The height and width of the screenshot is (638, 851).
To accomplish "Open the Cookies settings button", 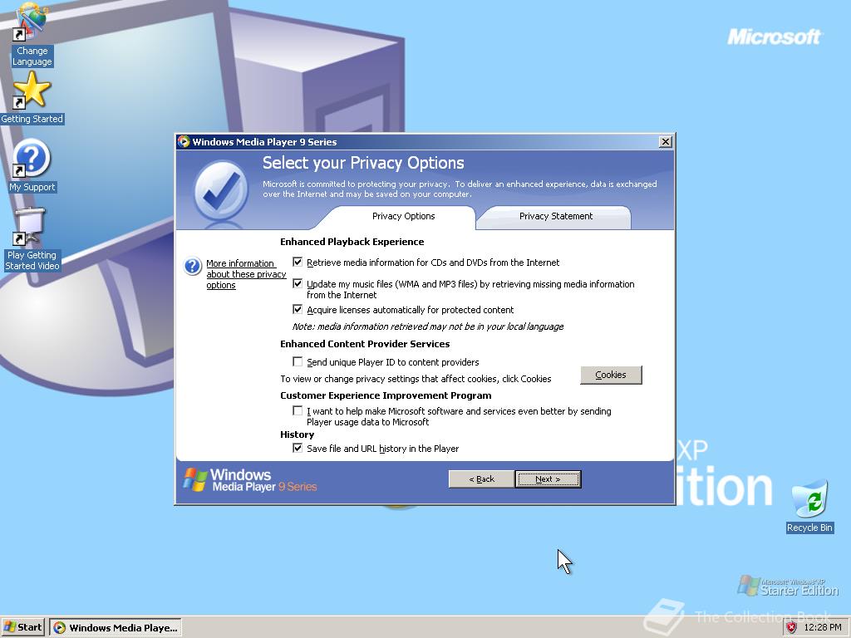I will pyautogui.click(x=611, y=375).
